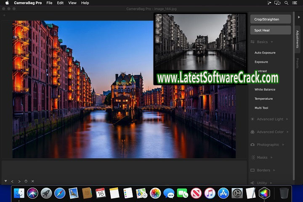Expand the Utility section

pyautogui.click(x=261, y=183)
